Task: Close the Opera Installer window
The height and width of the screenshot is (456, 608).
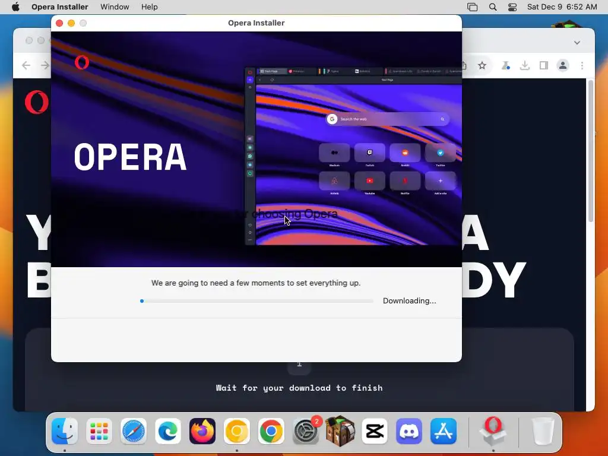Action: (x=59, y=23)
